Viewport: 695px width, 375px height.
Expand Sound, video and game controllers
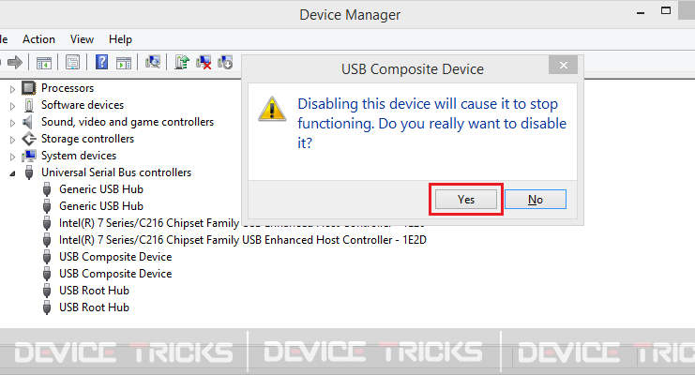(12, 123)
